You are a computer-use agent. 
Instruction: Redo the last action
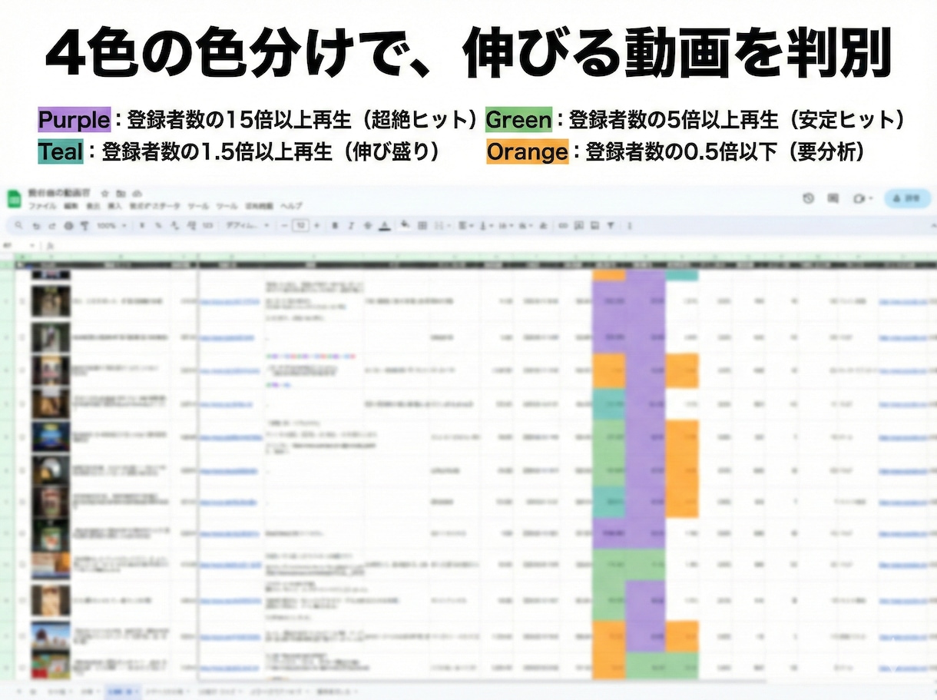pos(51,225)
